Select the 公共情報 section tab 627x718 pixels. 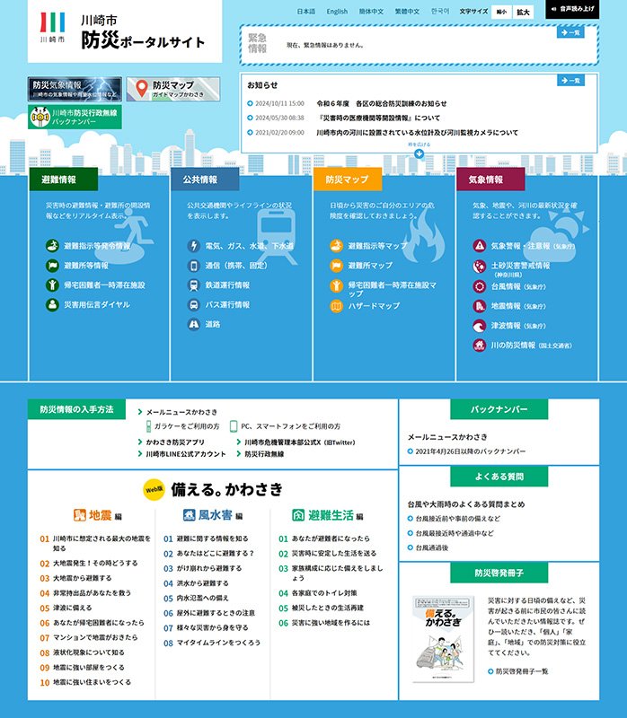(x=205, y=179)
